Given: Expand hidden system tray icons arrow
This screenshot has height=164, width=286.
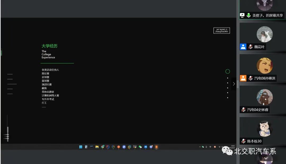Looking at the screenshot, I should [x=200, y=147].
